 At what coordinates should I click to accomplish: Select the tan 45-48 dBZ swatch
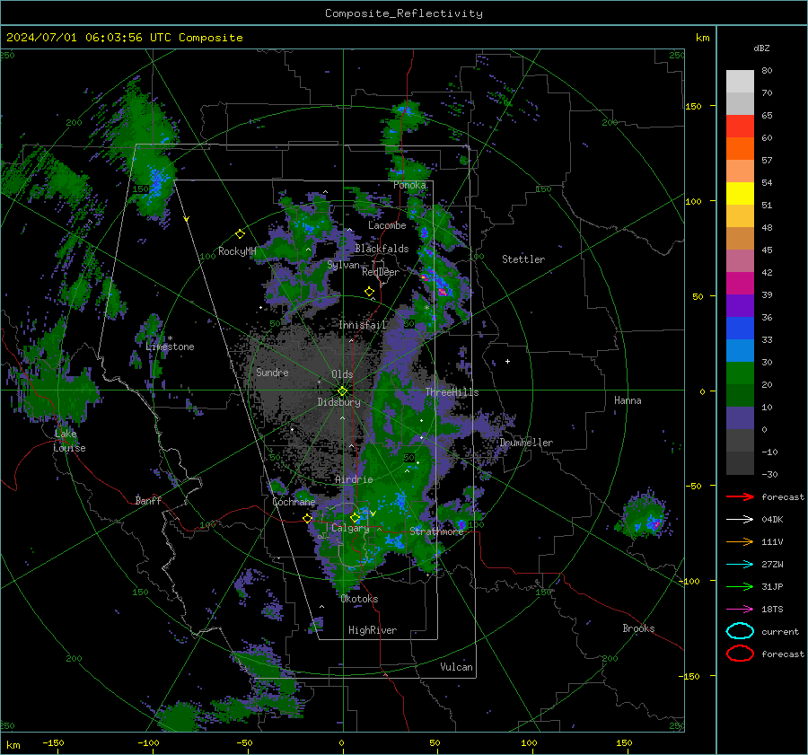[740, 238]
